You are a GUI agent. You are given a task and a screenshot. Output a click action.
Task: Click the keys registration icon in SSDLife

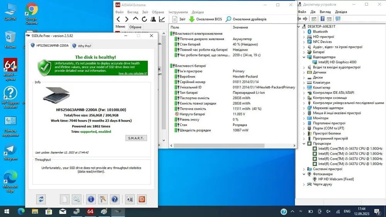[x=103, y=199]
